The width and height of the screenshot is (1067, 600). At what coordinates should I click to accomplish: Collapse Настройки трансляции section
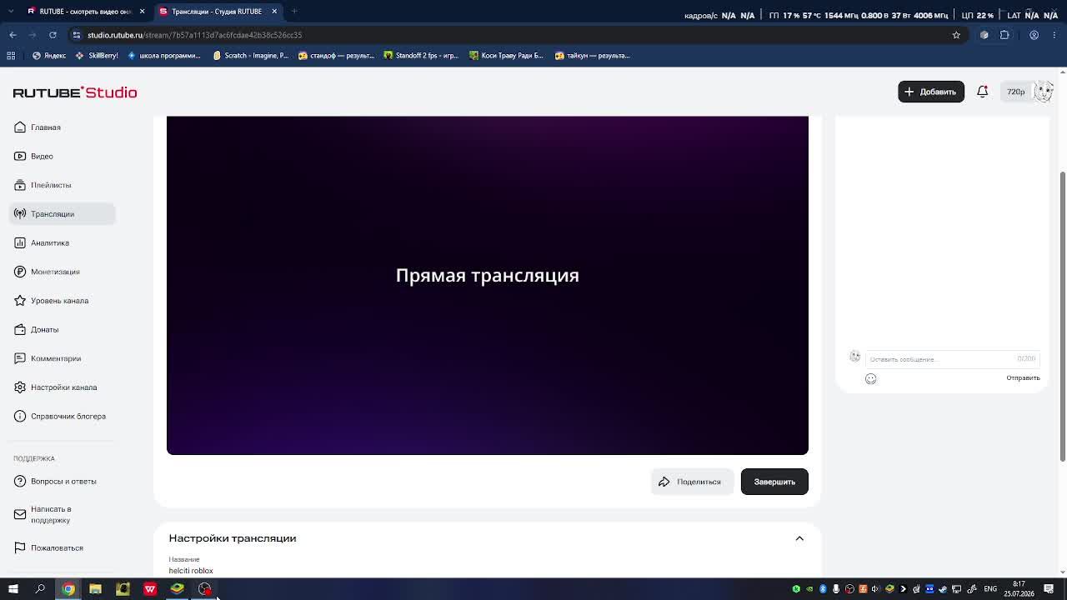click(799, 538)
